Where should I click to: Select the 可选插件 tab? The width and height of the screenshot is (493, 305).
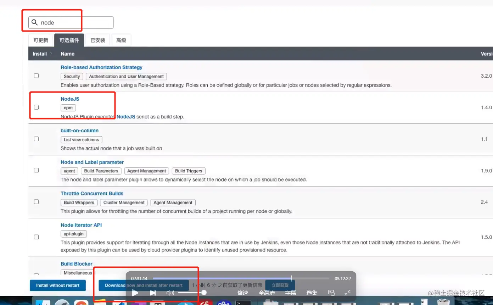coord(69,40)
